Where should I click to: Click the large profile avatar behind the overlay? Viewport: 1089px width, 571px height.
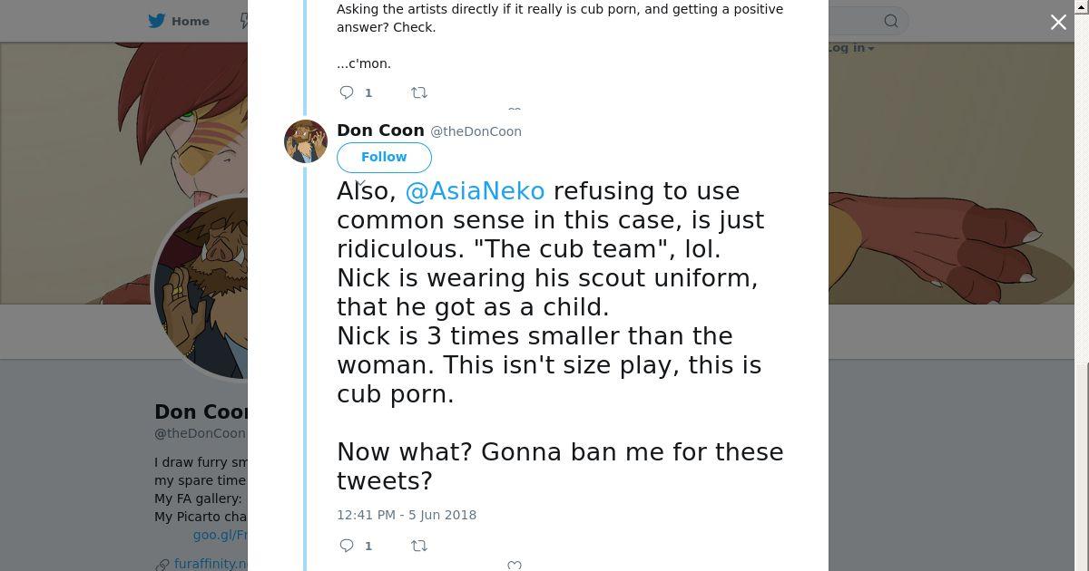(201, 290)
